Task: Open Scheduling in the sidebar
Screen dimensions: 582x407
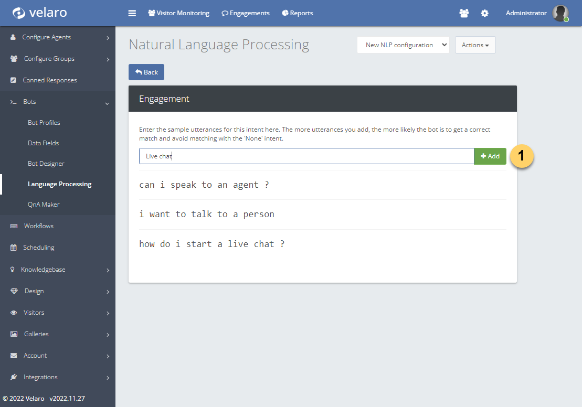Action: pos(38,248)
